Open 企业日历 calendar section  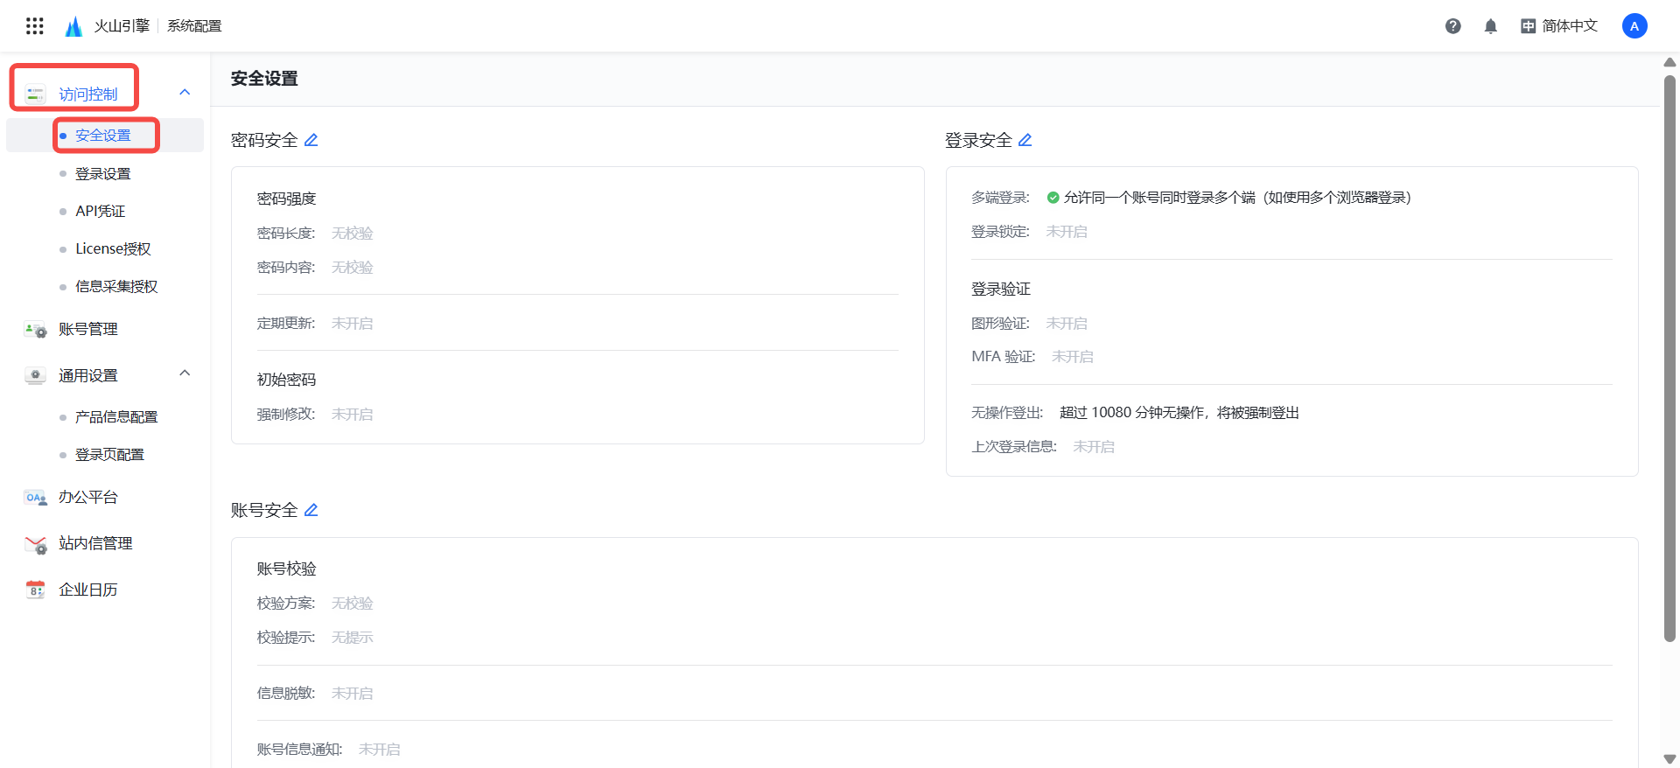(x=87, y=590)
